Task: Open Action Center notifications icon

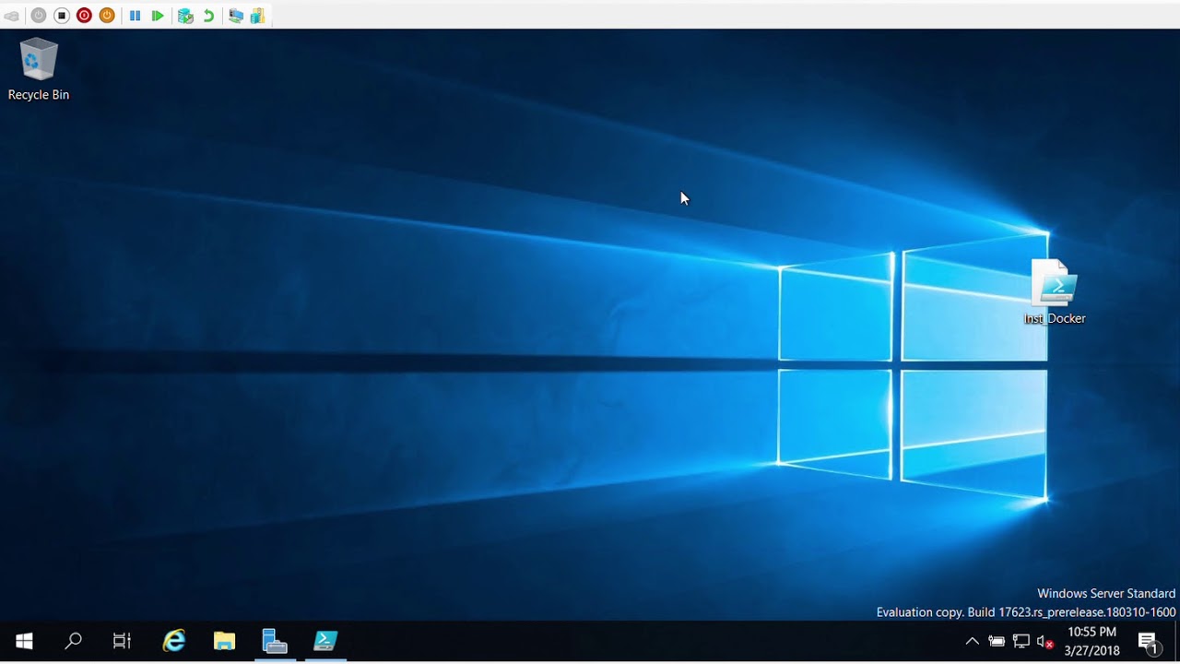Action: click(x=1148, y=642)
